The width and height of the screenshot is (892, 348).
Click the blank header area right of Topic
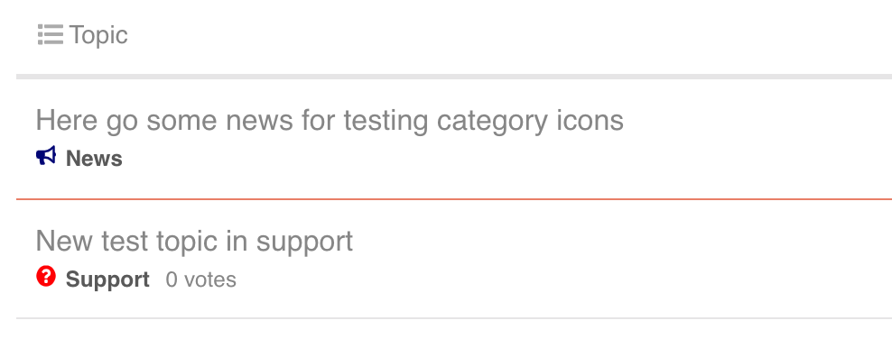510,35
